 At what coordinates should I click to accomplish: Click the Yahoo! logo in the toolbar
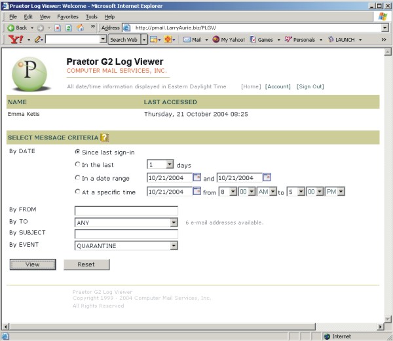click(x=16, y=39)
